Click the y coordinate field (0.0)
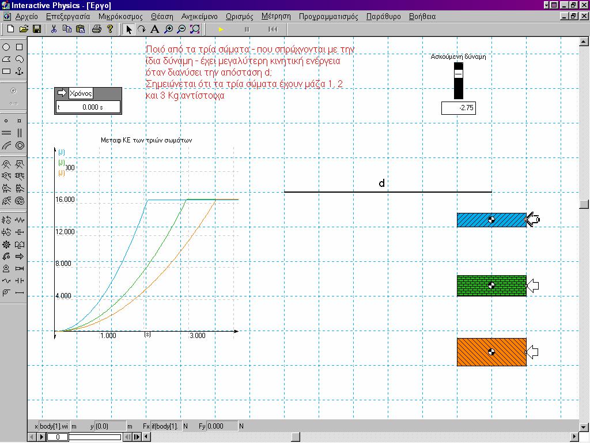 pyautogui.click(x=110, y=426)
